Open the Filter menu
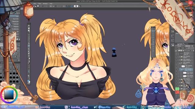Image resolution: width=195 pixels, height=109 pixels. (x=40, y=4)
